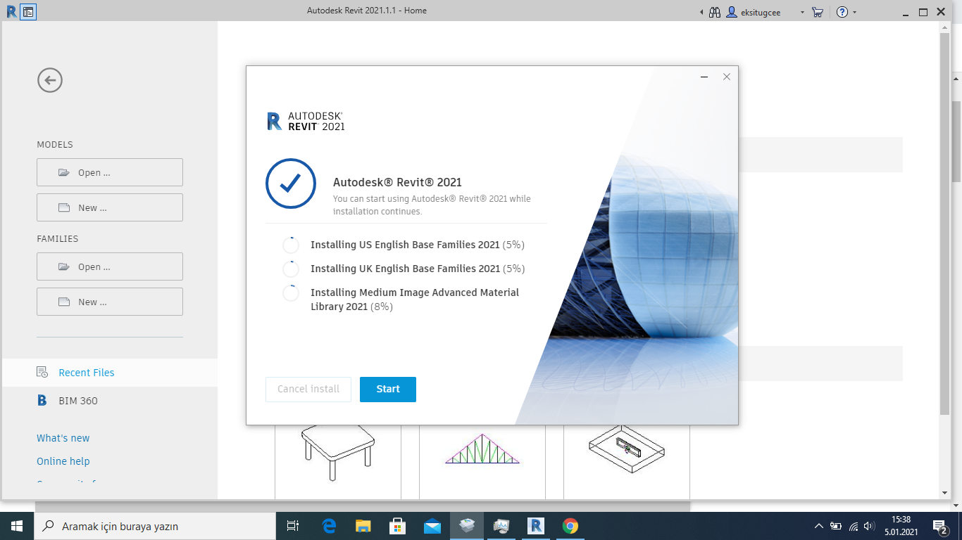Click the completed checkmark circle icon

[x=291, y=183]
